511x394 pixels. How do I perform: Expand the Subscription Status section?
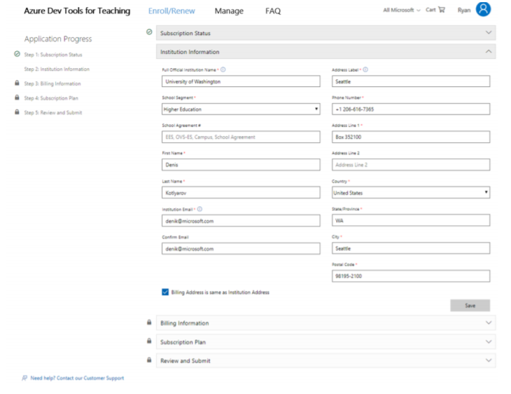326,33
